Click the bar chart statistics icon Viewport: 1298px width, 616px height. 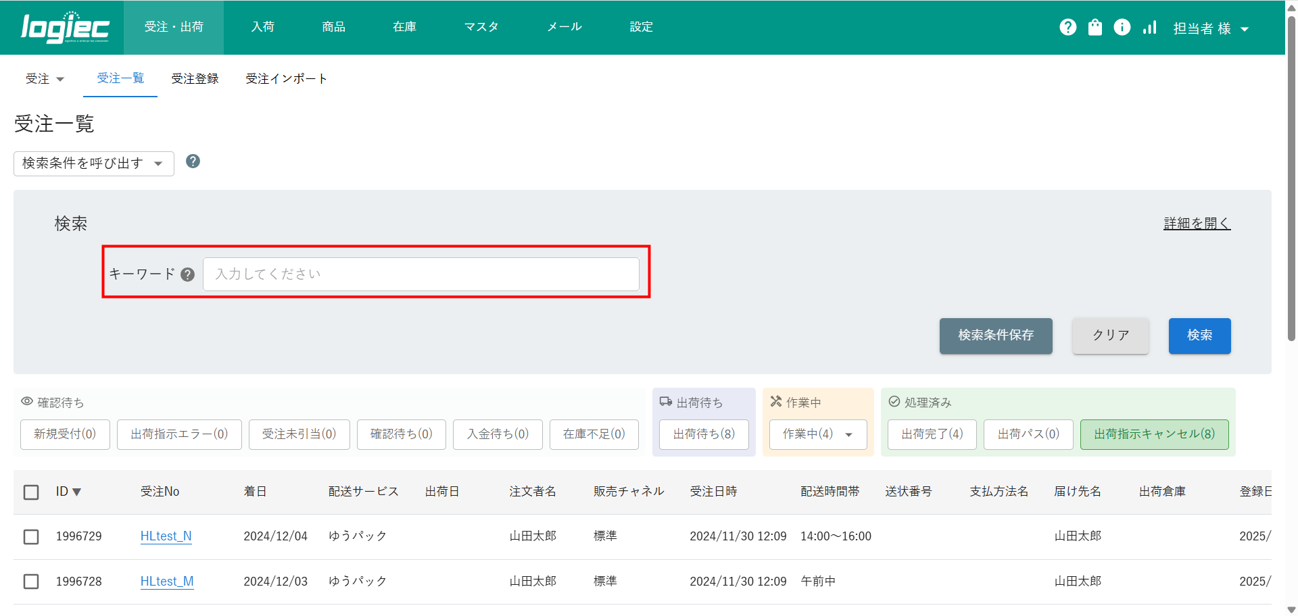click(x=1149, y=27)
